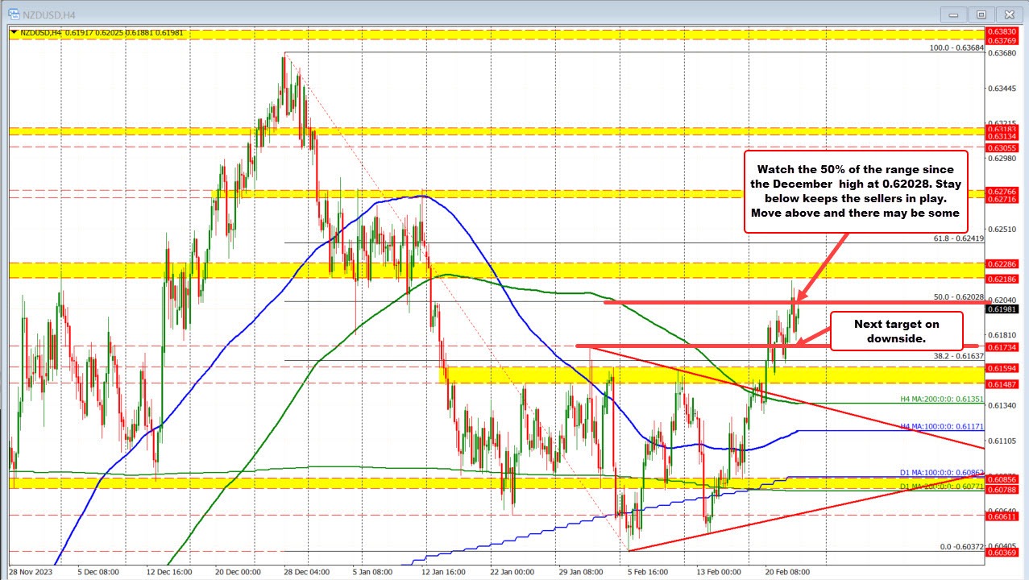Click the 0.61810 price axis value

coord(1000,334)
